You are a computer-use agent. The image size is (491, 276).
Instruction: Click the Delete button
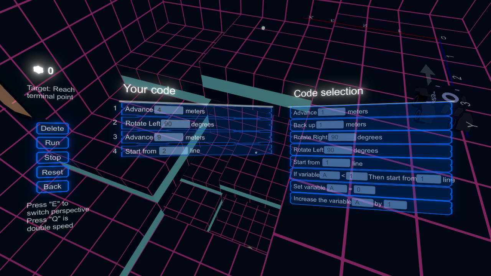(53, 128)
